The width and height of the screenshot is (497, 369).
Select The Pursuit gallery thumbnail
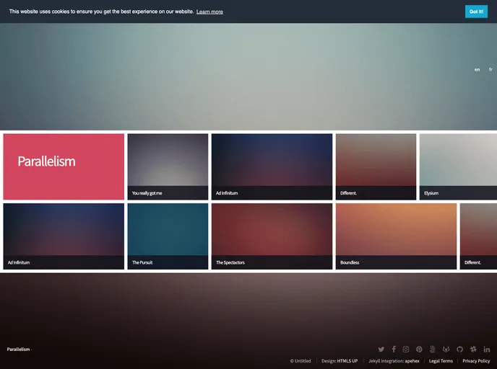[x=168, y=236]
